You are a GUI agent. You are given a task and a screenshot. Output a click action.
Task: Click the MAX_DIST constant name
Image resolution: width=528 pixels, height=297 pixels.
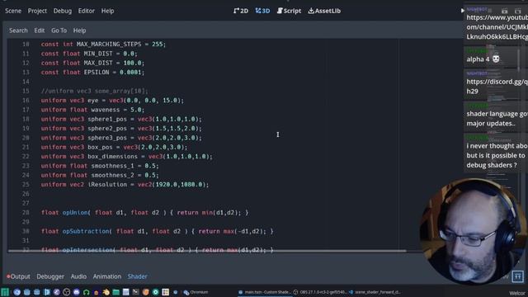[x=98, y=63]
